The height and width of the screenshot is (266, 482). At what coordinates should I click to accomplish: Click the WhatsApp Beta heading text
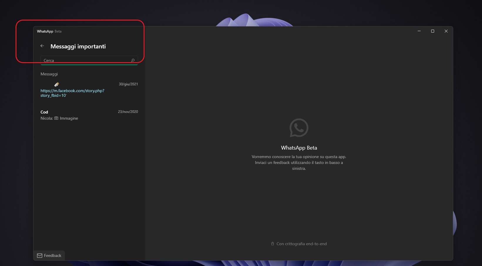click(x=299, y=148)
